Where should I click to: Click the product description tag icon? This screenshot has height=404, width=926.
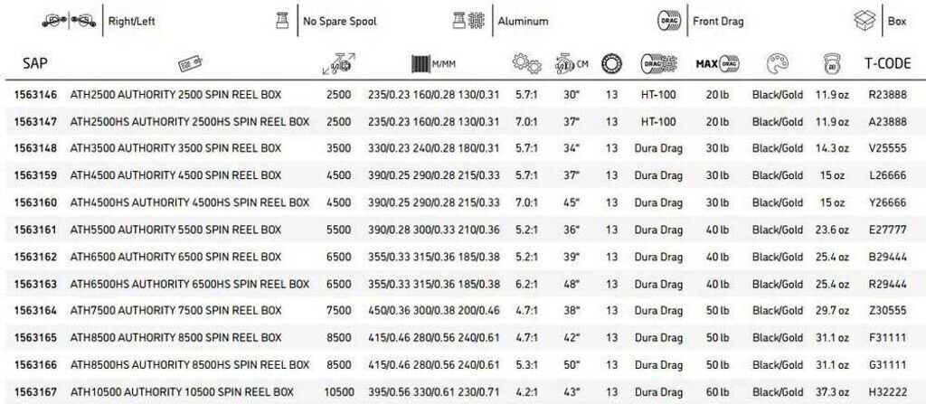[189, 64]
